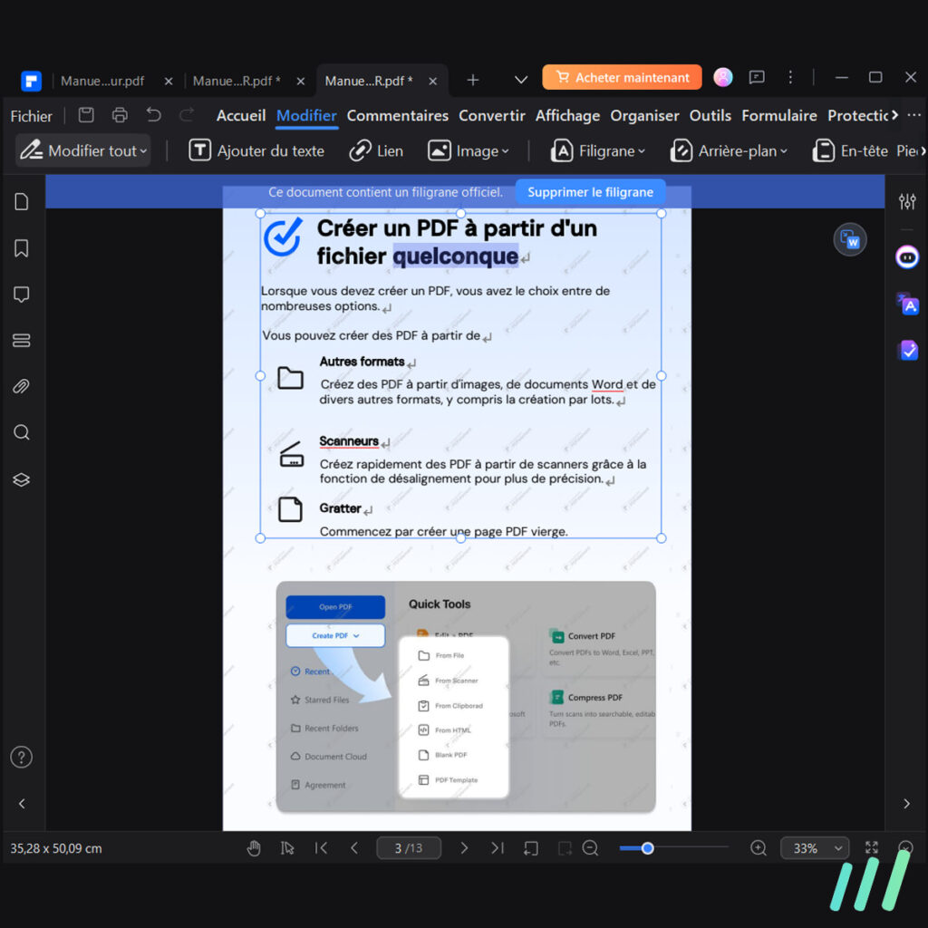Open the zoom level 33% dropdown

coord(815,848)
